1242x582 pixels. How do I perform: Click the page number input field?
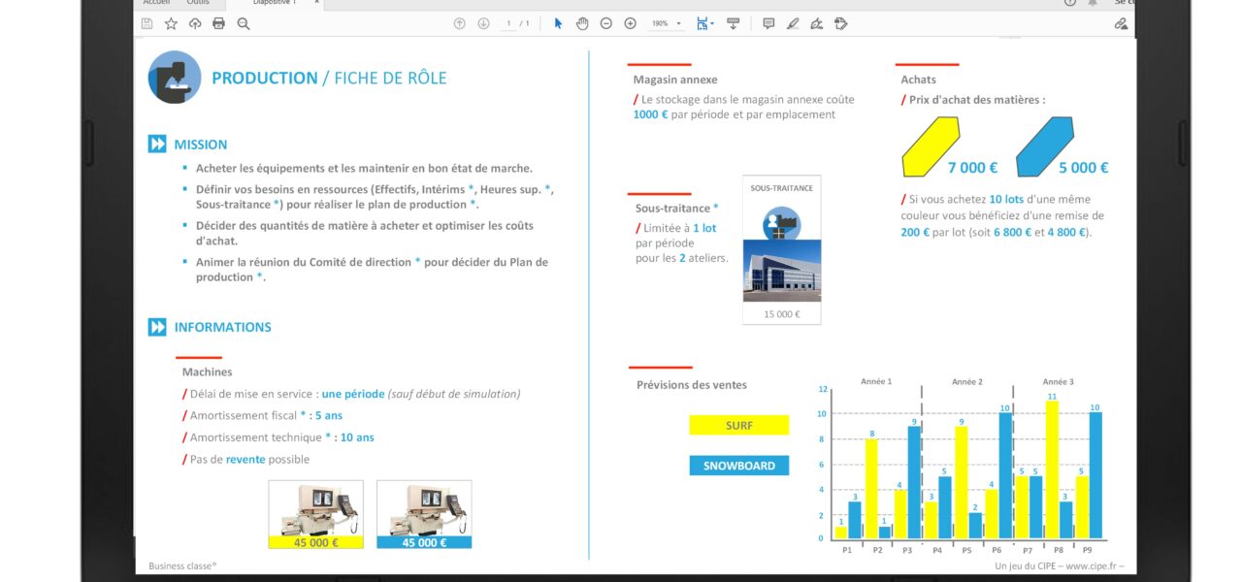click(508, 23)
